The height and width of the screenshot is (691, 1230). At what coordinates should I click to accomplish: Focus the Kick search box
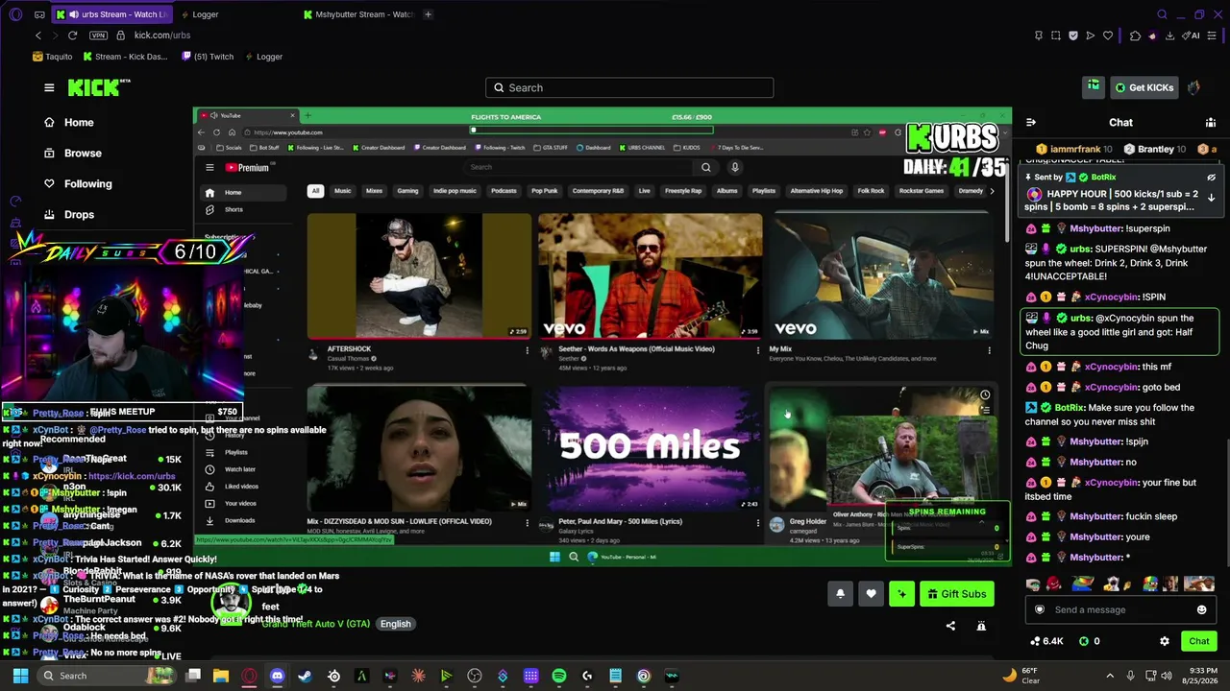point(629,87)
